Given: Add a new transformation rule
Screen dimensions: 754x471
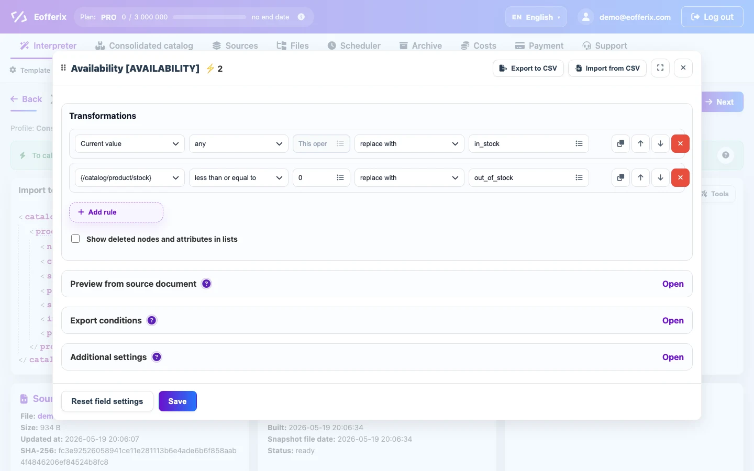Looking at the screenshot, I should point(116,212).
